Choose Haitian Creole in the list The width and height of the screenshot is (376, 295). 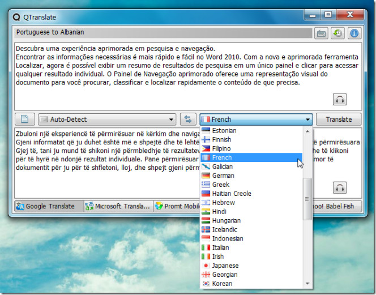click(x=251, y=194)
